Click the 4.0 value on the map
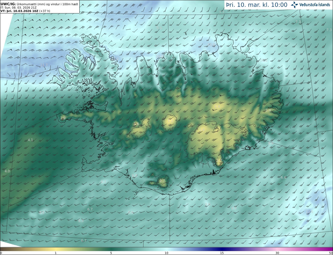This screenshot has width=333, height=255. point(7,171)
